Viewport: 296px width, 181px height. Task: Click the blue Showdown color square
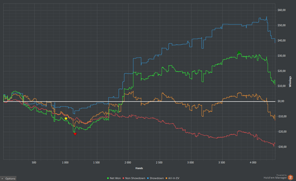click(148, 178)
